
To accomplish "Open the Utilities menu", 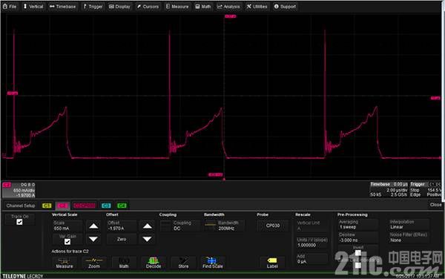I will tap(257, 7).
